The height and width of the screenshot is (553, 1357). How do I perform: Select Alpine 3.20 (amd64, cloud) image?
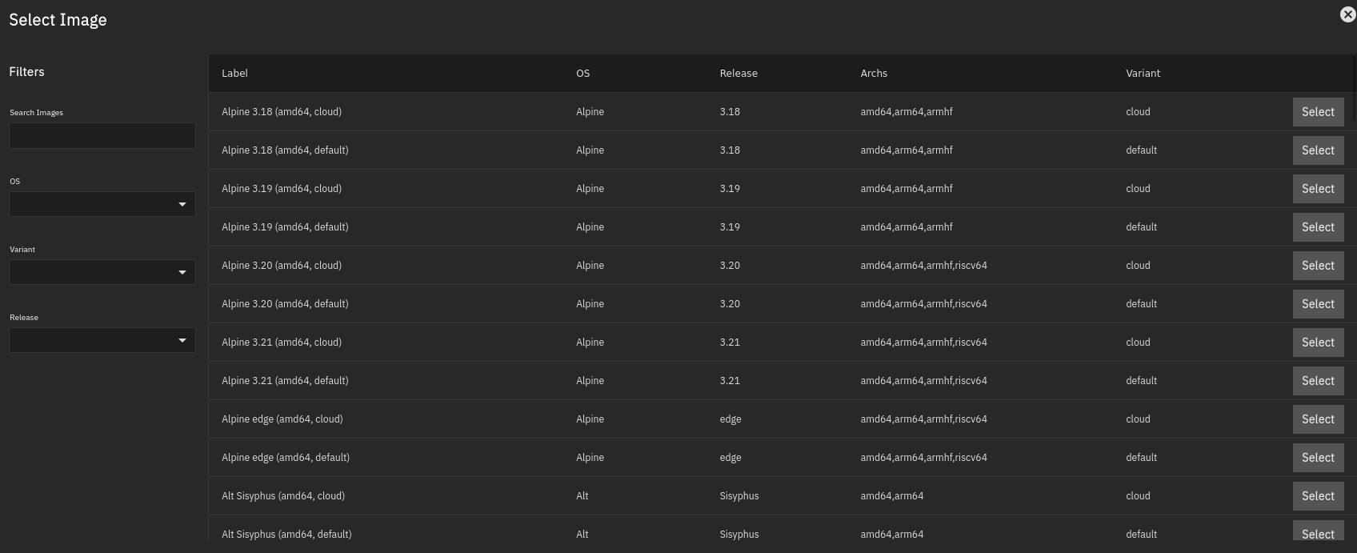1318,266
